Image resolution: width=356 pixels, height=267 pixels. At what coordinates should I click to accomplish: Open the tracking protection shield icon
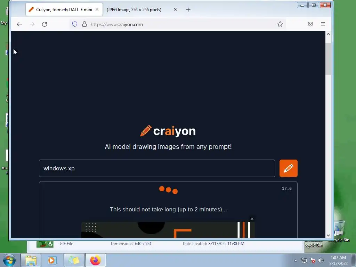(75, 24)
